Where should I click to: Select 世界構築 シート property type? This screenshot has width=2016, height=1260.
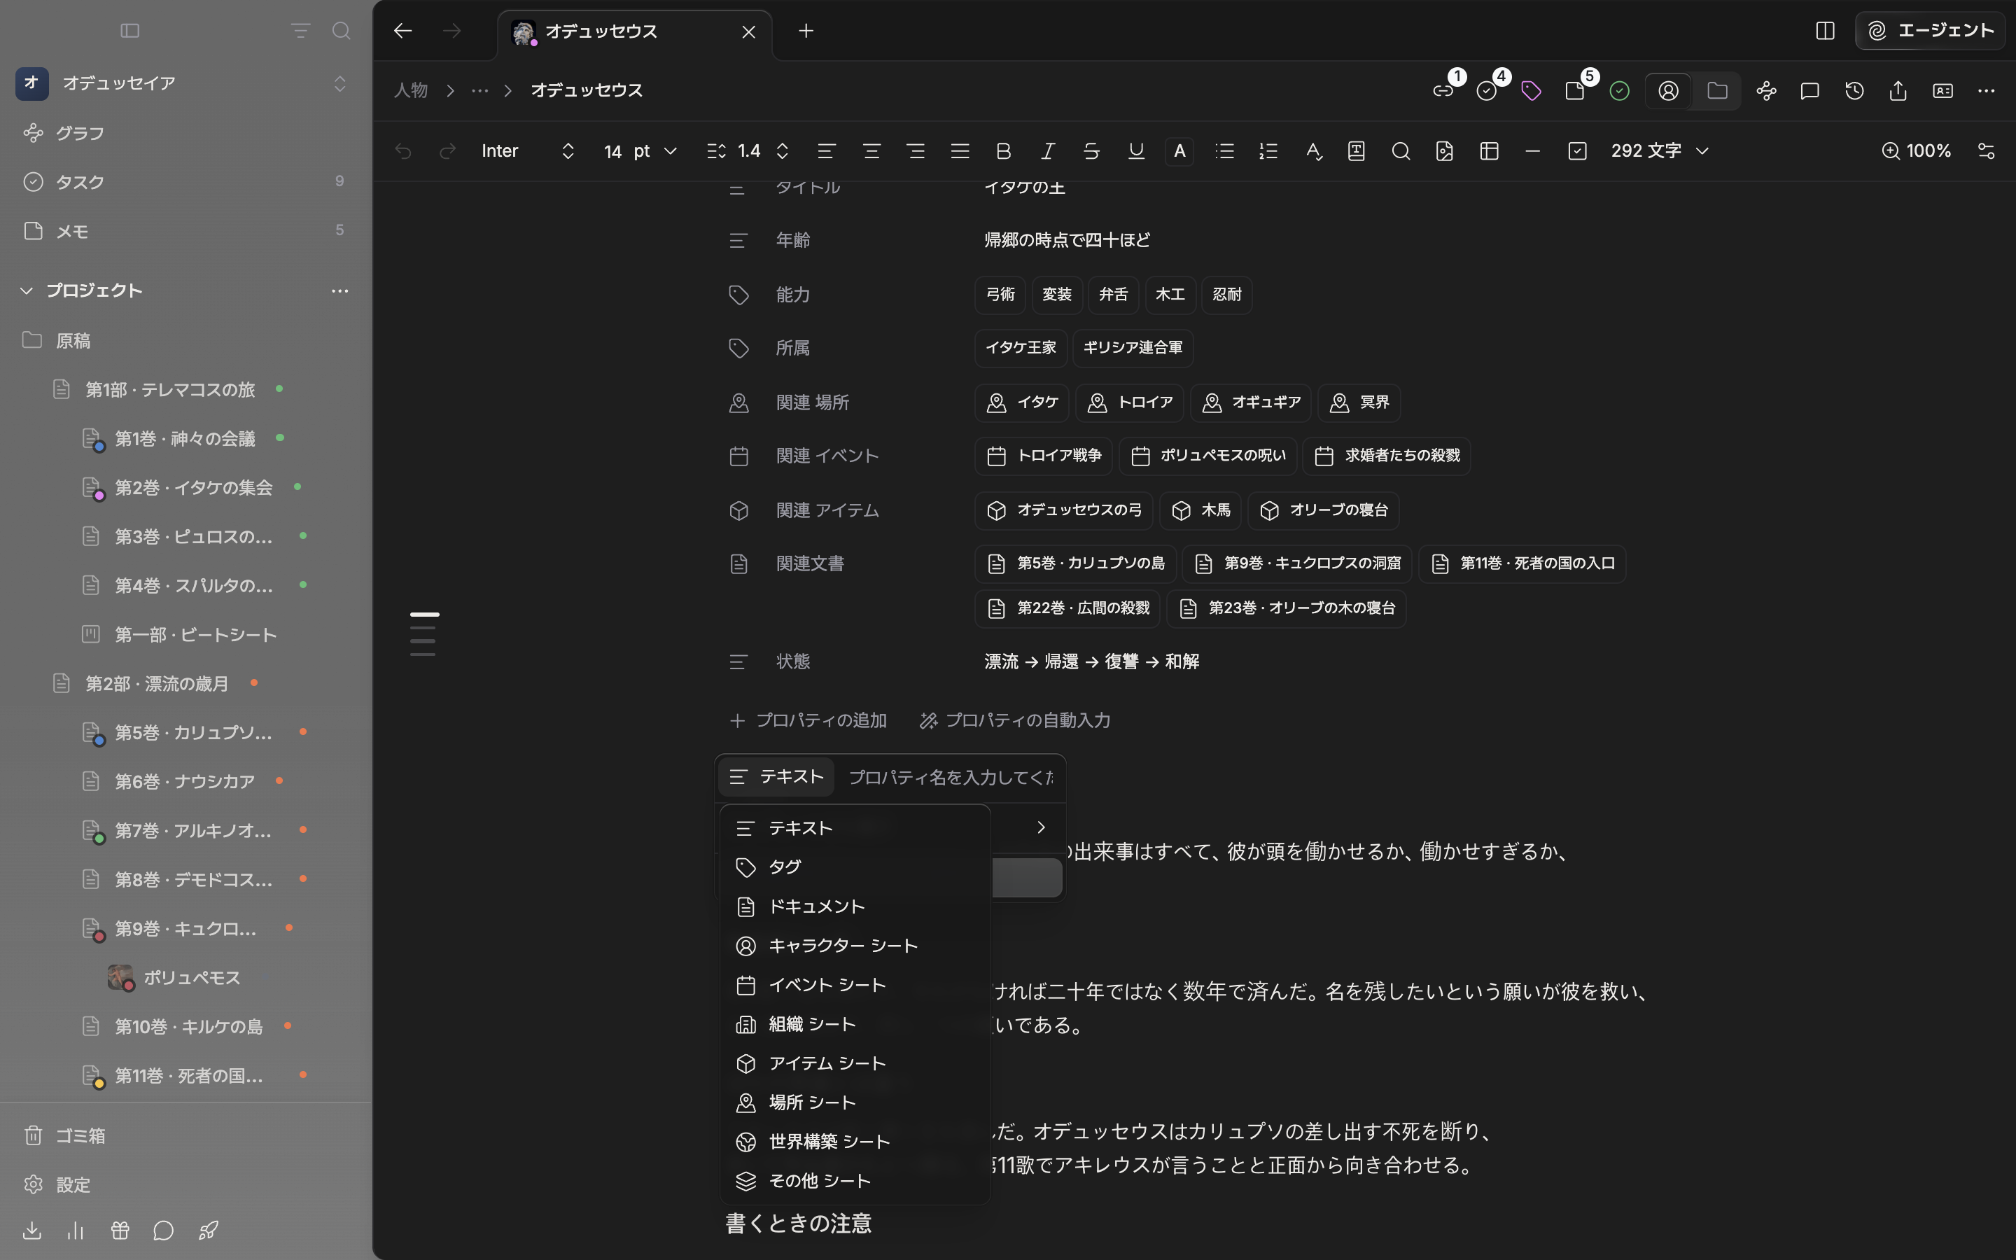pos(855,1142)
